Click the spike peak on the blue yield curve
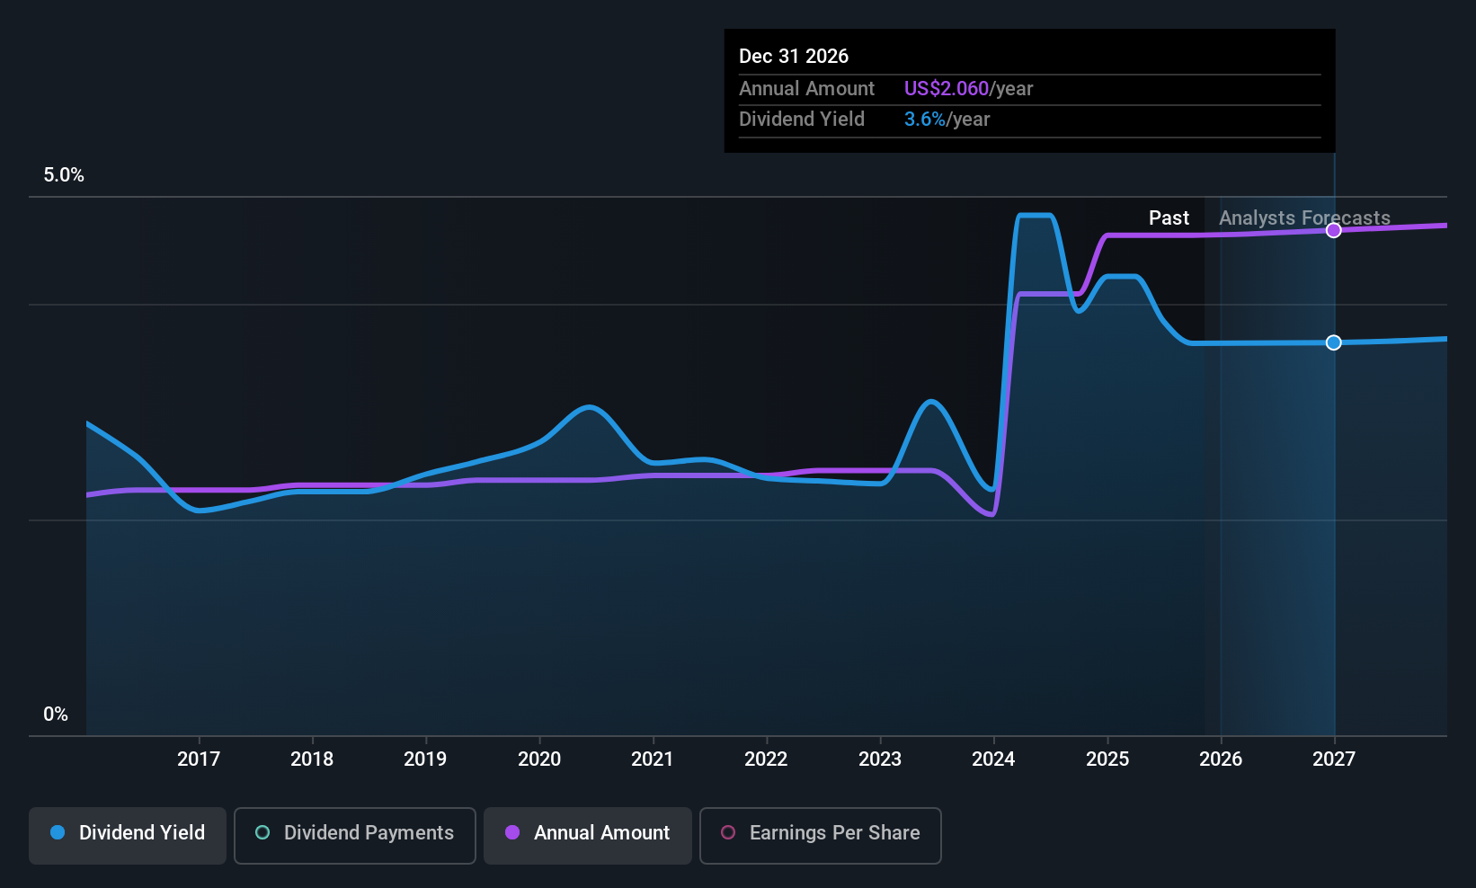Viewport: 1476px width, 888px height. tap(1034, 215)
